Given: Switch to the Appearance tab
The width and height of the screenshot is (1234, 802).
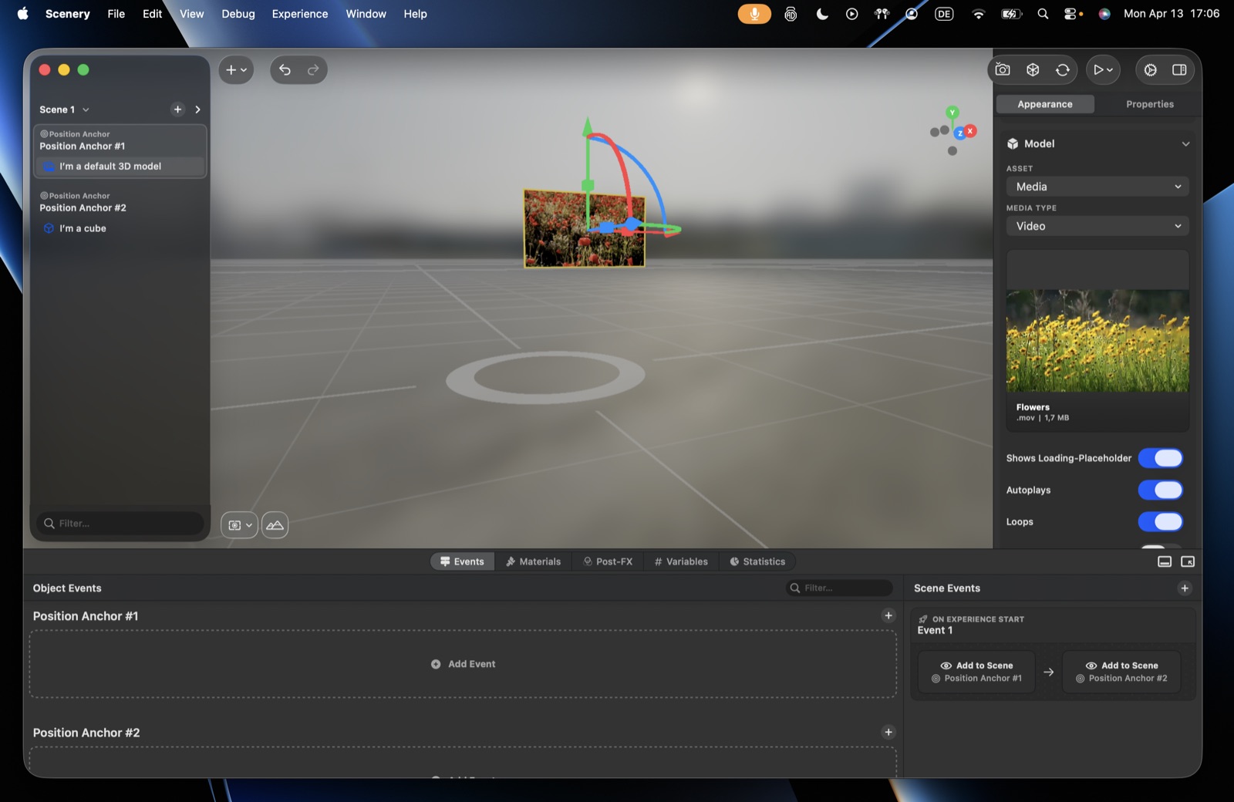Looking at the screenshot, I should [x=1045, y=104].
